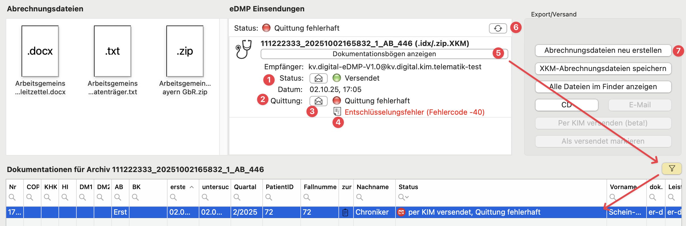Image resolution: width=686 pixels, height=226 pixels.
Task: Open the envelope icon beside Quittung fehlerhaft
Action: point(318,101)
